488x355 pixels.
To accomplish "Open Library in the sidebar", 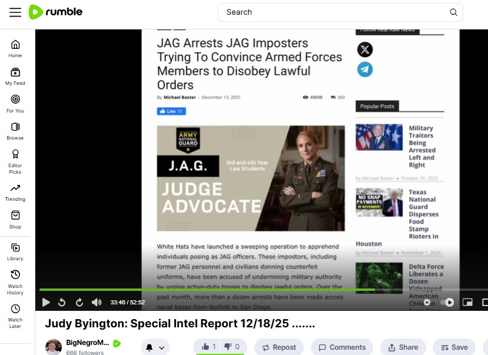I will 15,252.
